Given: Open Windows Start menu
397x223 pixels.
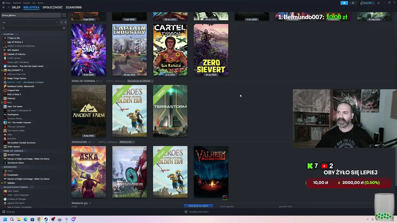Looking at the screenshot, I should click(5, 219).
